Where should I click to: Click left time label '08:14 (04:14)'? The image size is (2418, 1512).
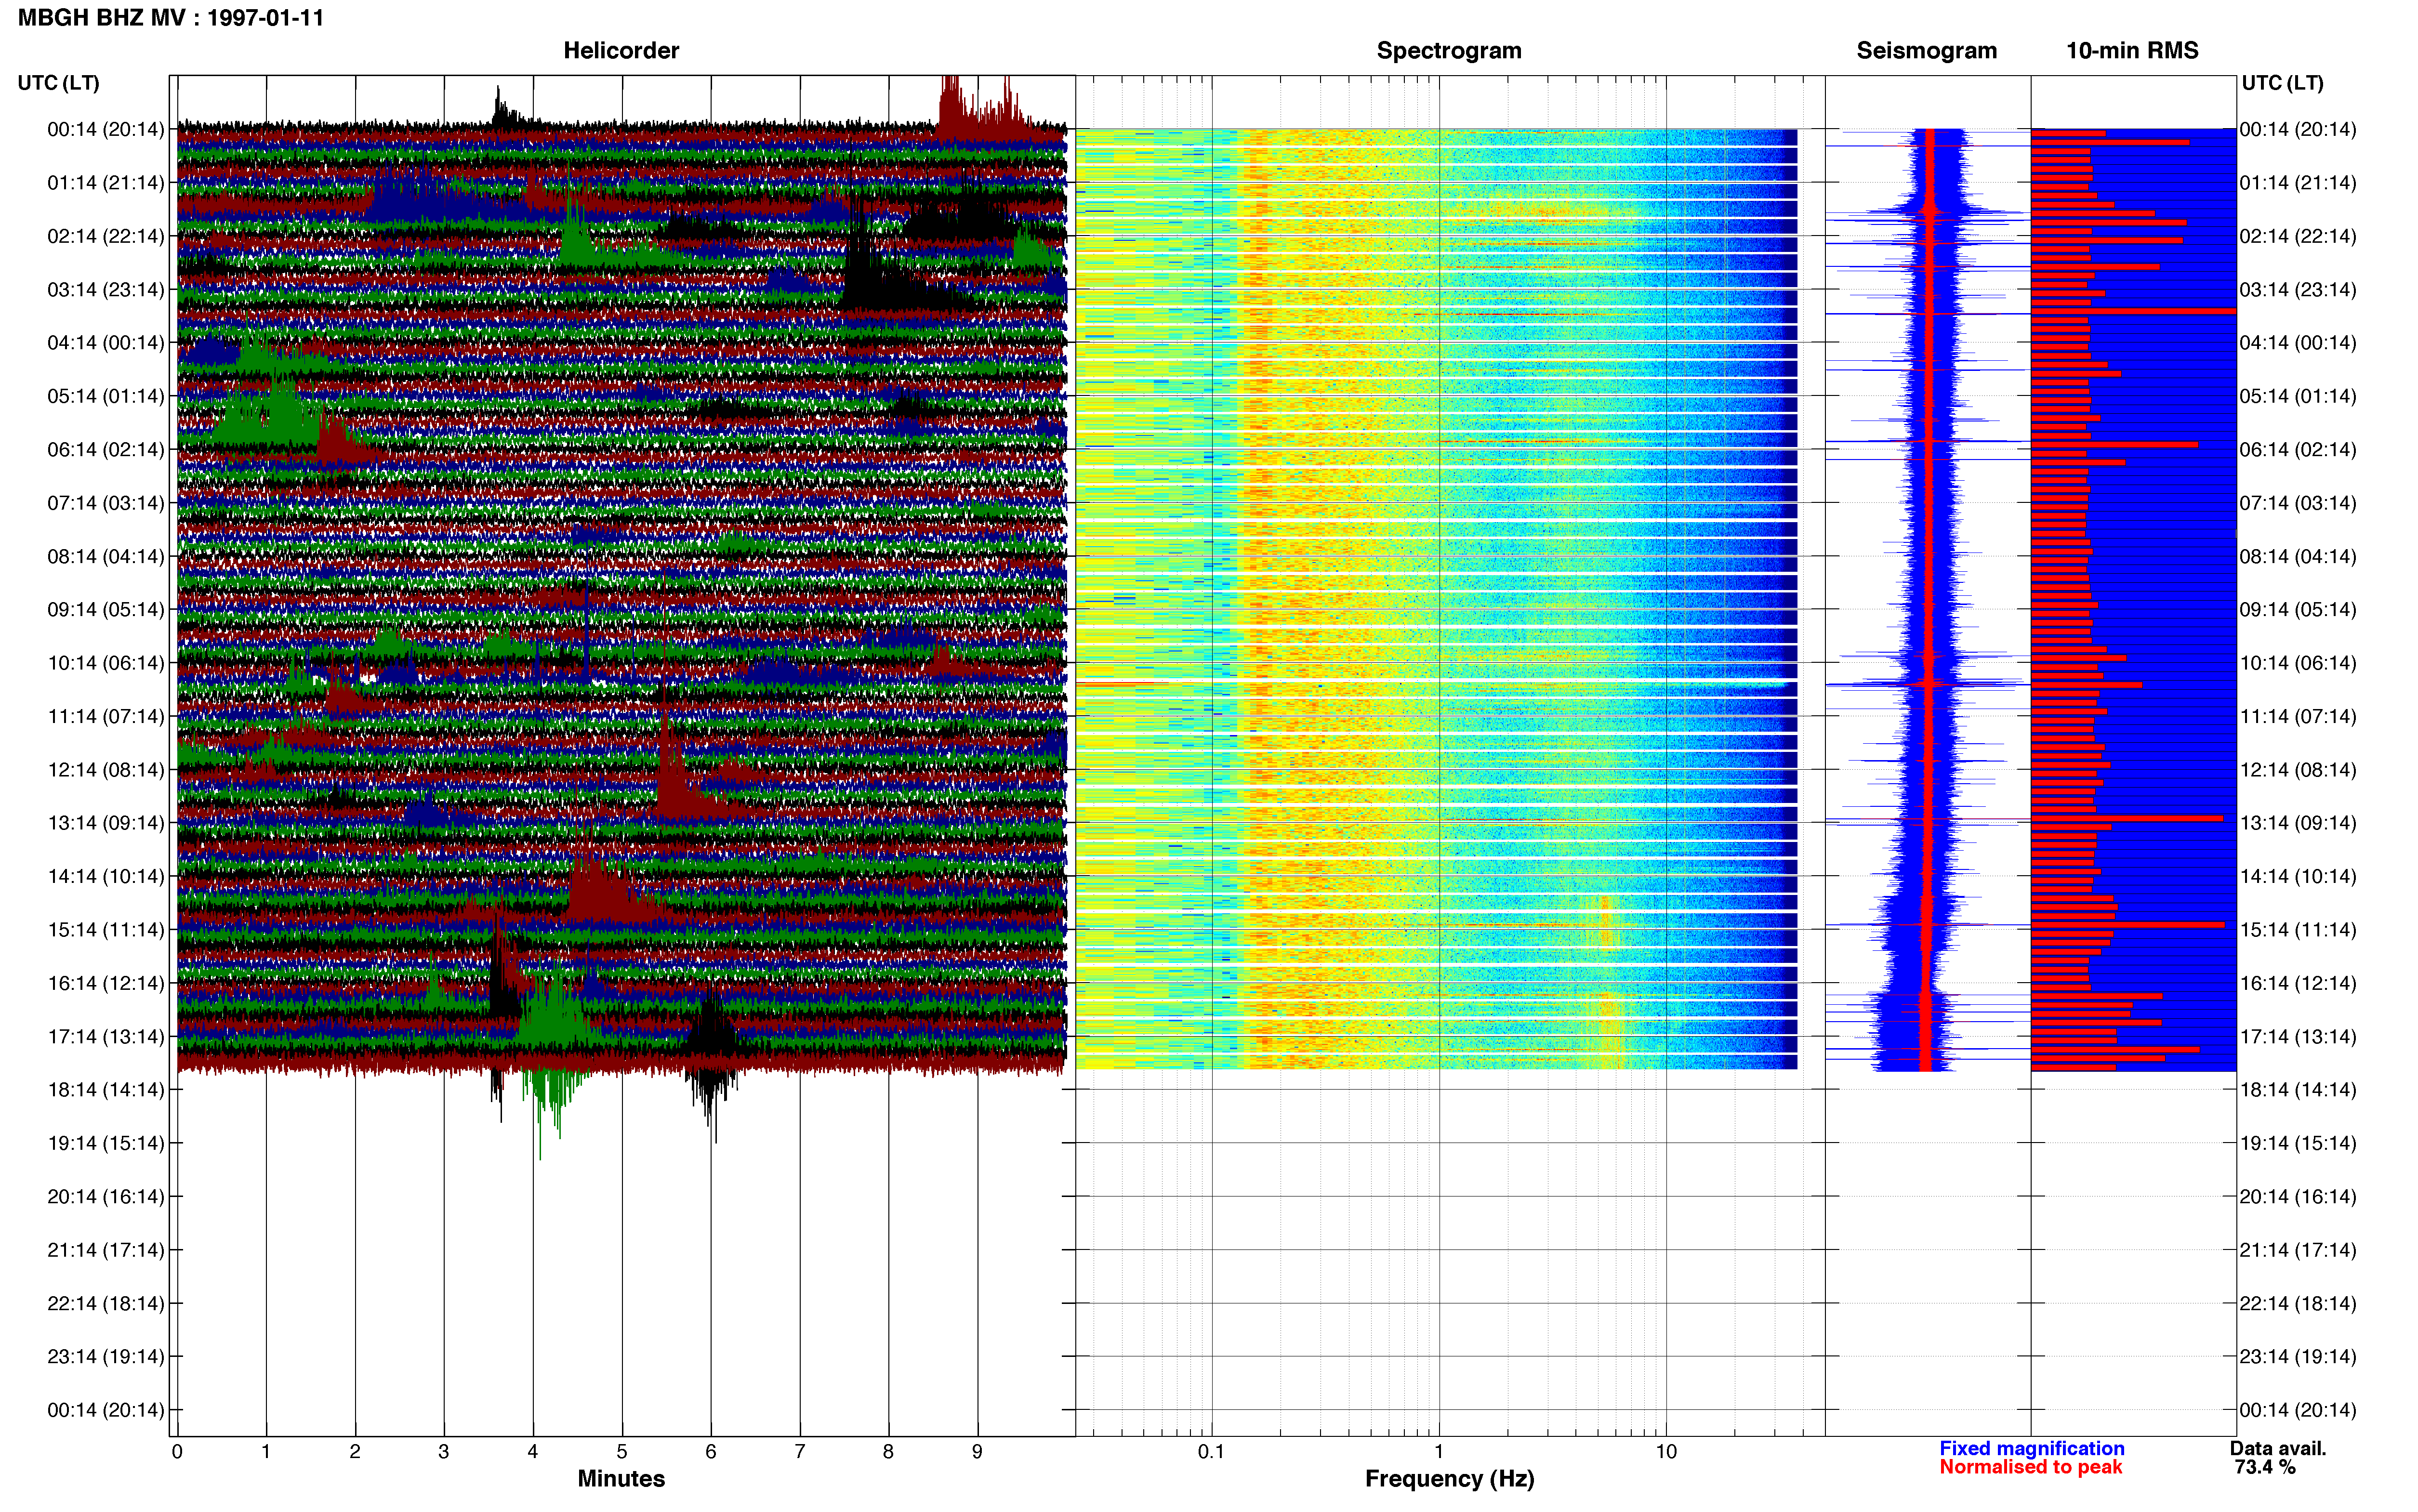click(x=105, y=556)
